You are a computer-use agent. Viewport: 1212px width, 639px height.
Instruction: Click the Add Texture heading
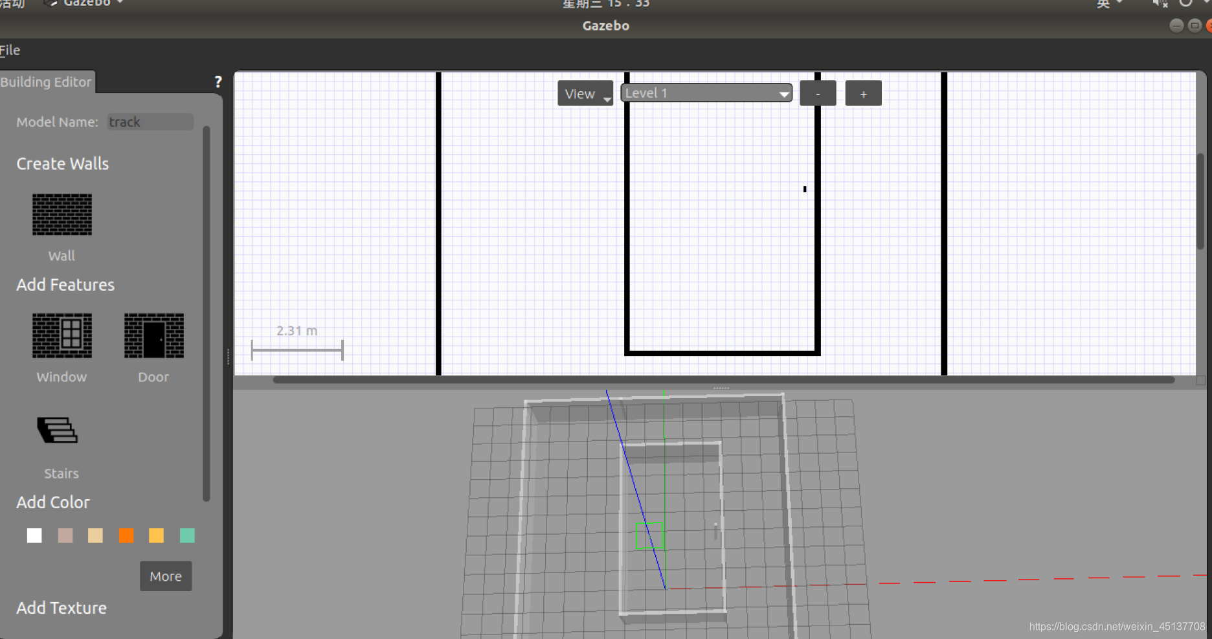coord(62,608)
